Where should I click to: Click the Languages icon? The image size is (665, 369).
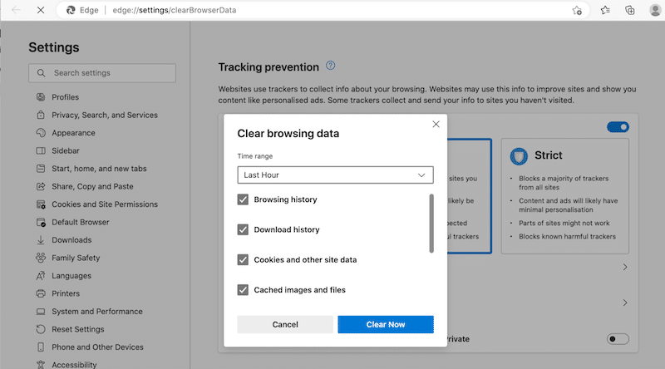point(41,276)
